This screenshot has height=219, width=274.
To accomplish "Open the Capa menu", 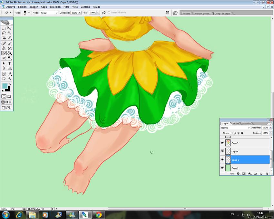I will (44, 7).
